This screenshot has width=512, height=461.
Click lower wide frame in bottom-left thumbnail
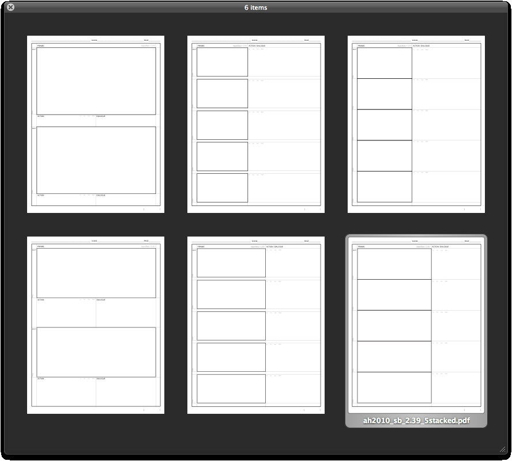point(96,352)
